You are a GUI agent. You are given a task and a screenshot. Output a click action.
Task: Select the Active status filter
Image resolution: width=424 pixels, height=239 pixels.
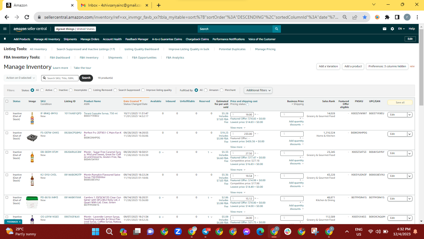(x=42, y=90)
